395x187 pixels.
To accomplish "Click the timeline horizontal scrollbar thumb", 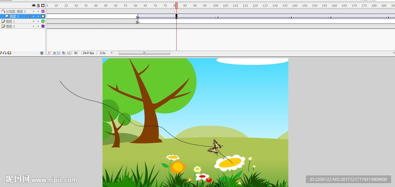I will click(144, 53).
